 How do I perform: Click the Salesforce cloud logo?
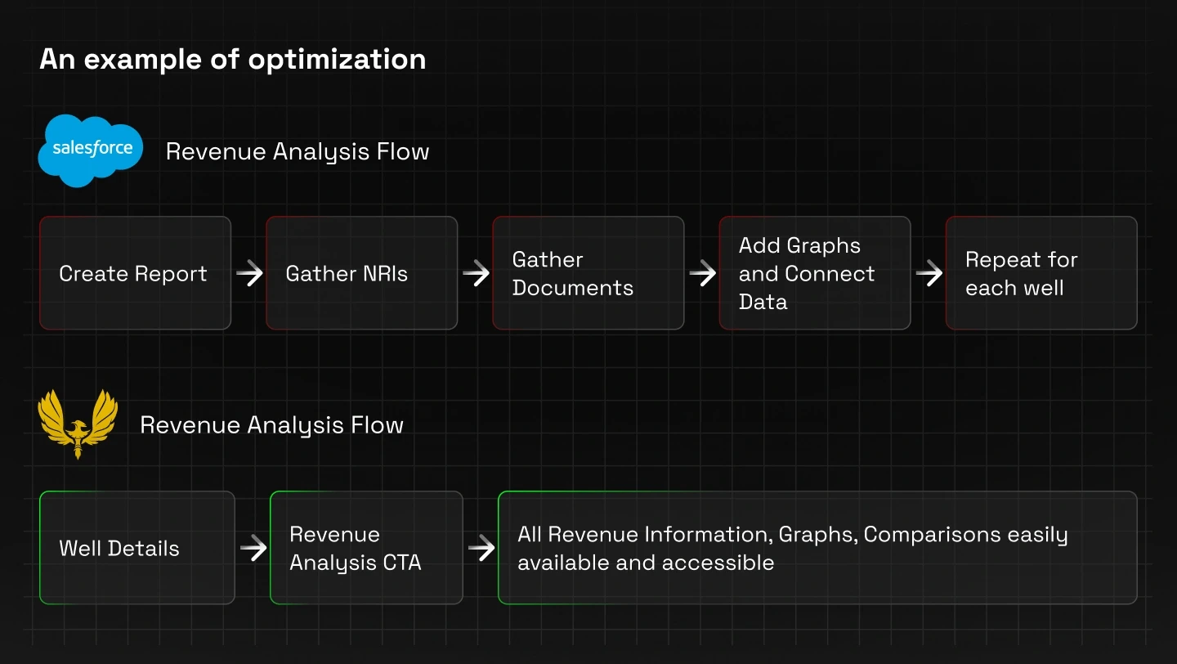pos(91,150)
